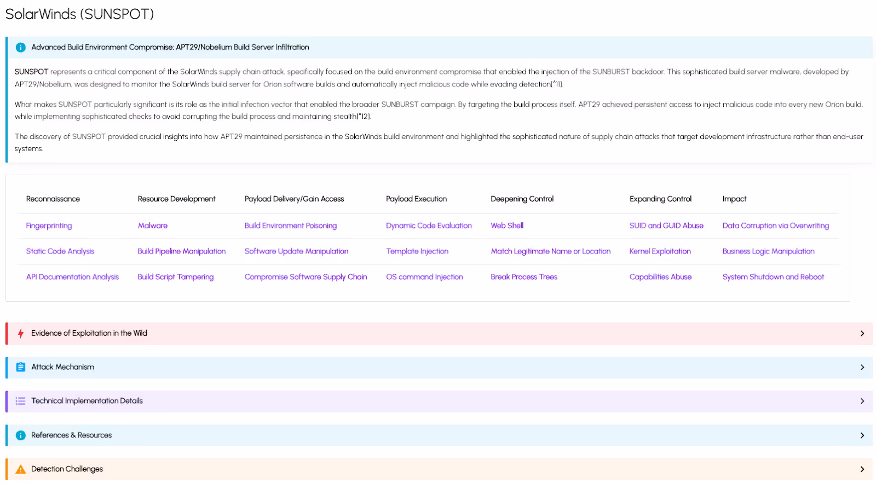Open the Compromise Software Supply Chain link
The image size is (876, 484).
click(x=306, y=277)
